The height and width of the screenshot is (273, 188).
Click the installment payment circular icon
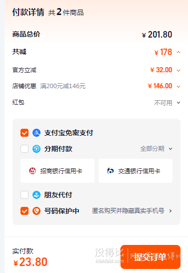(x=36, y=149)
